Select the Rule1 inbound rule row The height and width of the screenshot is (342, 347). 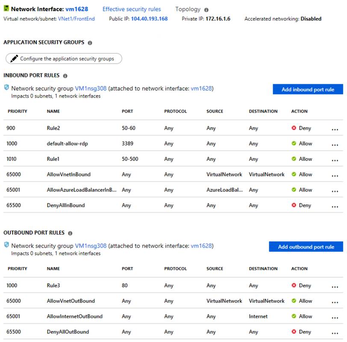[x=54, y=159]
